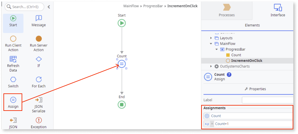Click the Count assign node on canvas
298x134 pixels.
122,64
